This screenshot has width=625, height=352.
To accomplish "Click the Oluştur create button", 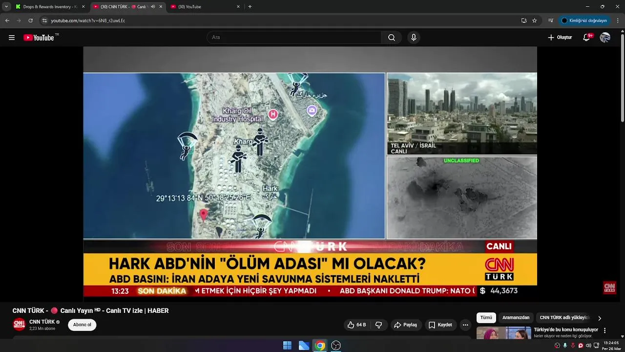I will 560,38.
